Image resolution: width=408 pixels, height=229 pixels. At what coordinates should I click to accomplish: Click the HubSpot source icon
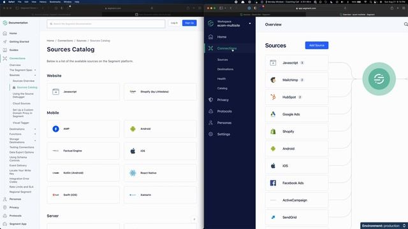point(273,97)
